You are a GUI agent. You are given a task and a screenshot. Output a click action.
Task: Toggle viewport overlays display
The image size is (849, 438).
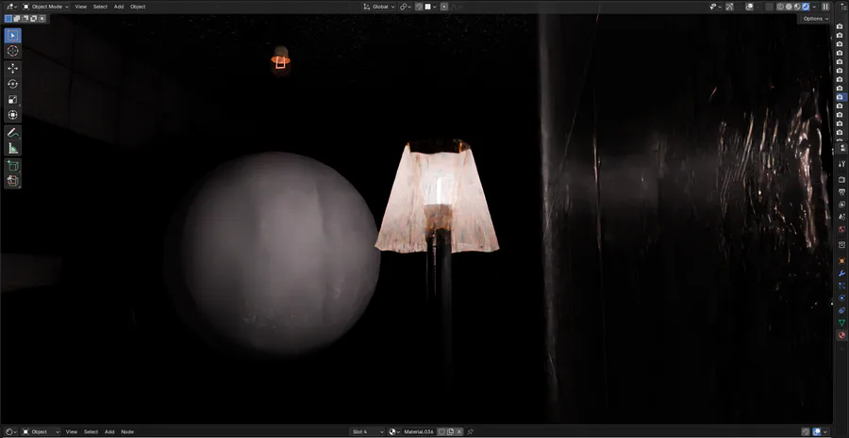[751, 7]
